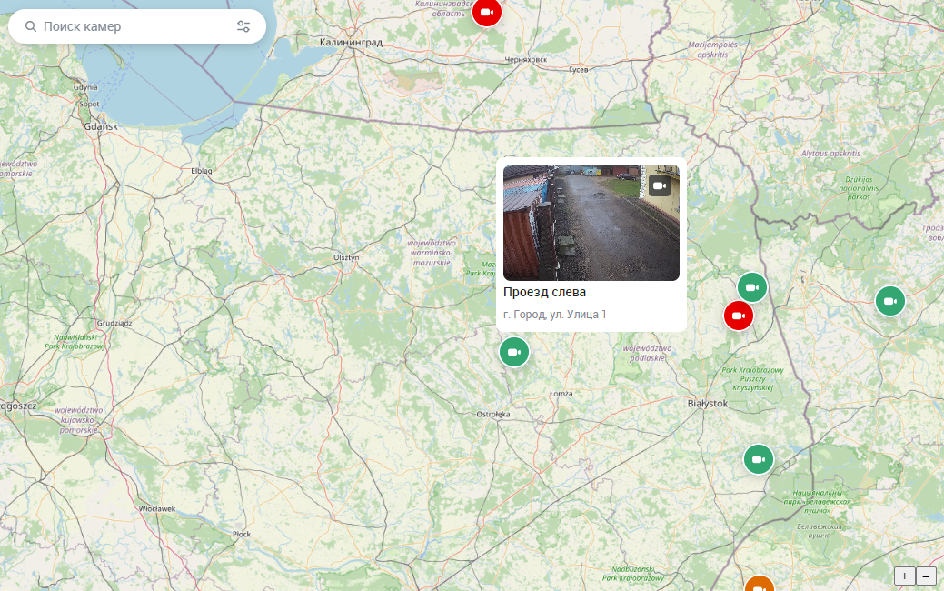Screen dimensions: 944x591
Task: Click the green camera marker southeast of Białystok
Action: click(x=759, y=460)
